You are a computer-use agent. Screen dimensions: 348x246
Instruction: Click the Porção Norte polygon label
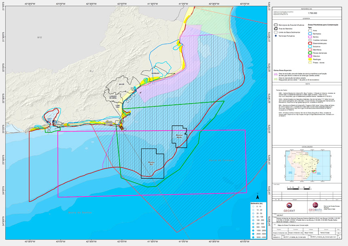point(179,137)
